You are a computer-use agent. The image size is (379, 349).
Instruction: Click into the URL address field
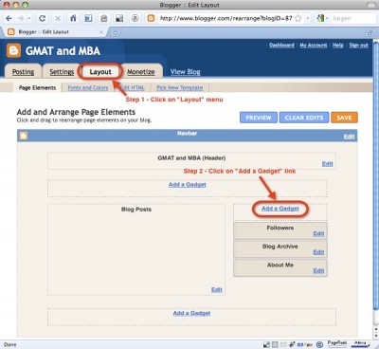[226, 18]
